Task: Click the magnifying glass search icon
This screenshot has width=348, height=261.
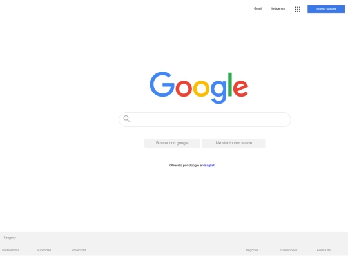Action: 127,119
